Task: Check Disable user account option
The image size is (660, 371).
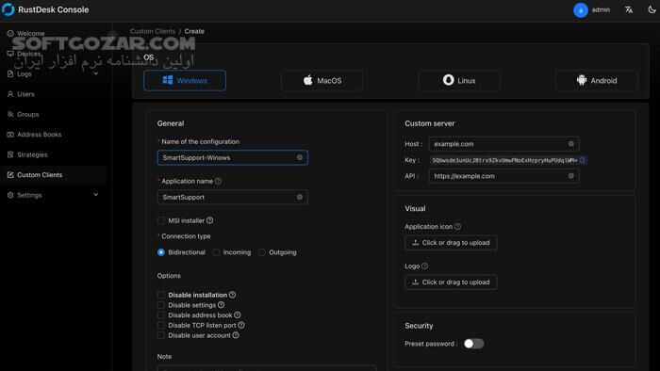Action: 161,335
